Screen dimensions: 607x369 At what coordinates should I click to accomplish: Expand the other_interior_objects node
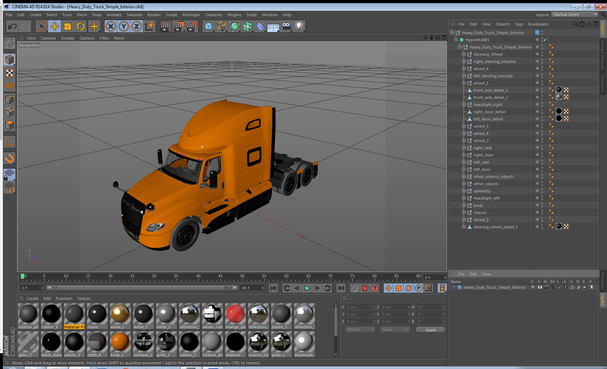(464, 177)
